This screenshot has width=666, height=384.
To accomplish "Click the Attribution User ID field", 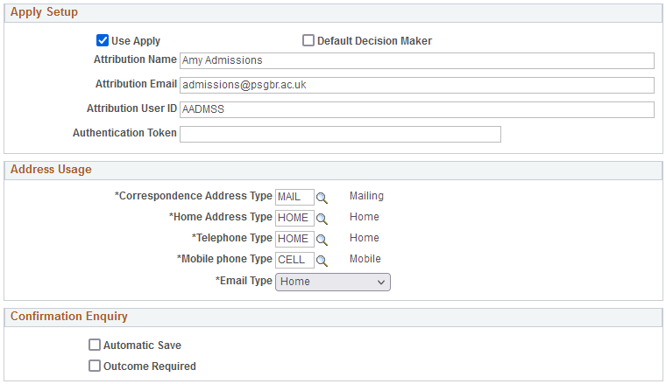I will (x=417, y=109).
